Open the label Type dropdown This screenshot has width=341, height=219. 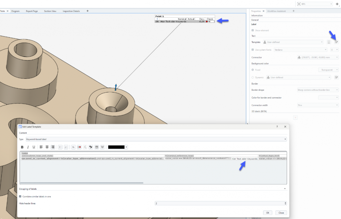click(156, 139)
